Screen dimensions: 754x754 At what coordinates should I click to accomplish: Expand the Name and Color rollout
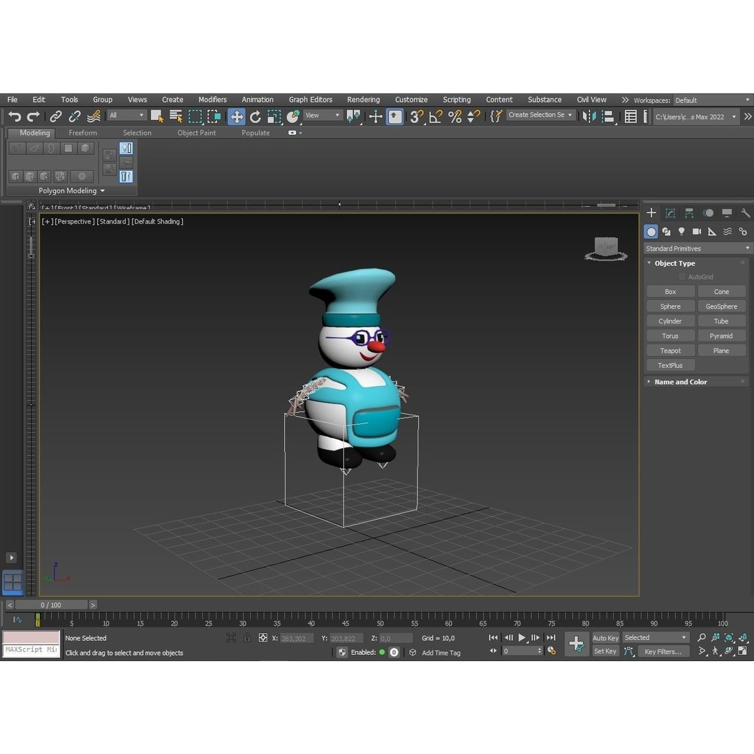[680, 381]
